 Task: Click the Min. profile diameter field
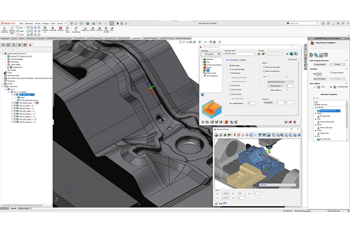pyautogui.click(x=252, y=103)
